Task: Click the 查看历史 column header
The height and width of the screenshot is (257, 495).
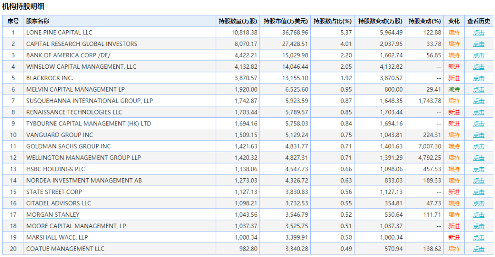Action: (x=478, y=21)
